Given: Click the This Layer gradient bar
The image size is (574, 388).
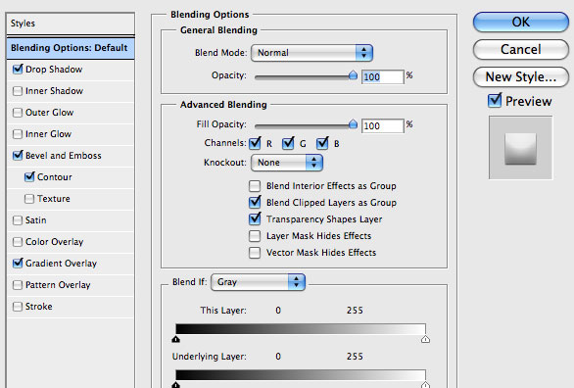Looking at the screenshot, I should click(301, 328).
